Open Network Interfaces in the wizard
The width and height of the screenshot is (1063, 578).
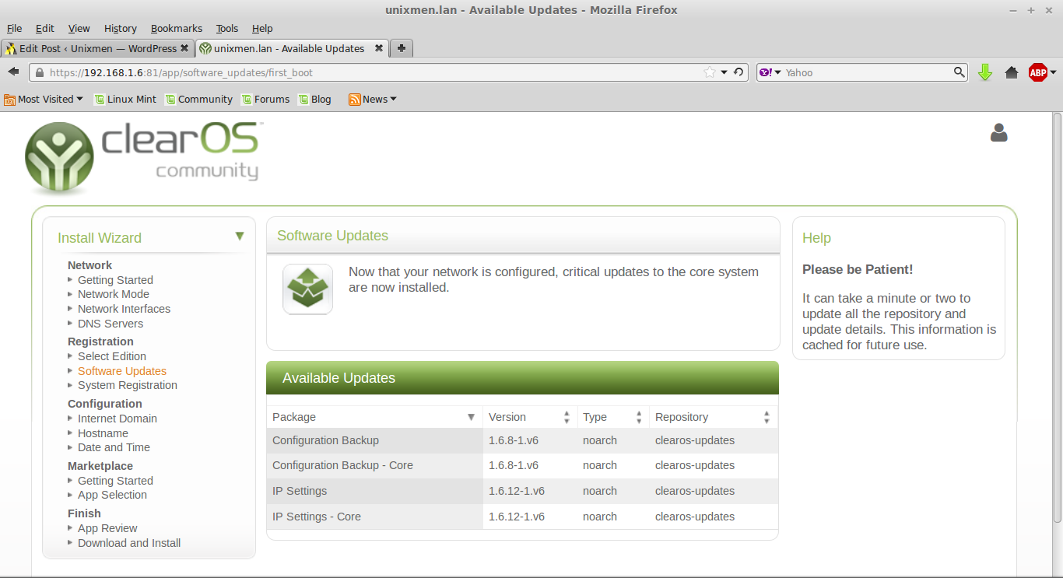pos(124,309)
